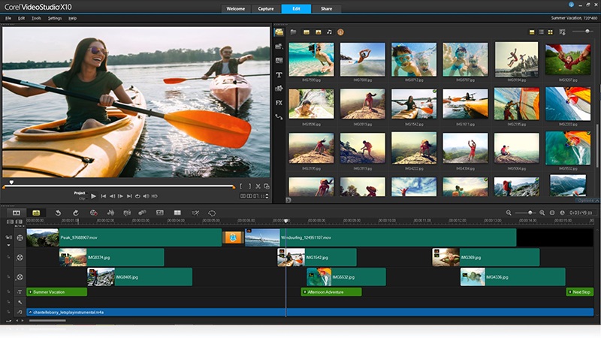601x338 pixels.
Task: Click the transition between Peak and Windsurfing clips
Action: pos(232,237)
